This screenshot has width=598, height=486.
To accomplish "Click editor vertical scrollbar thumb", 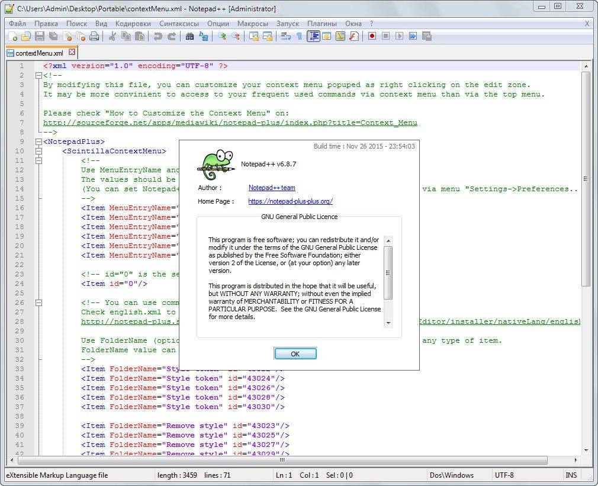I will pos(586,178).
